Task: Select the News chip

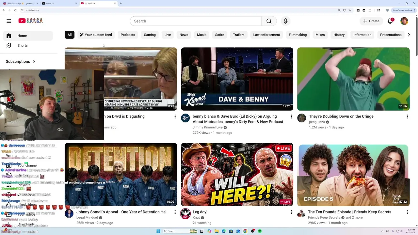Action: click(184, 35)
